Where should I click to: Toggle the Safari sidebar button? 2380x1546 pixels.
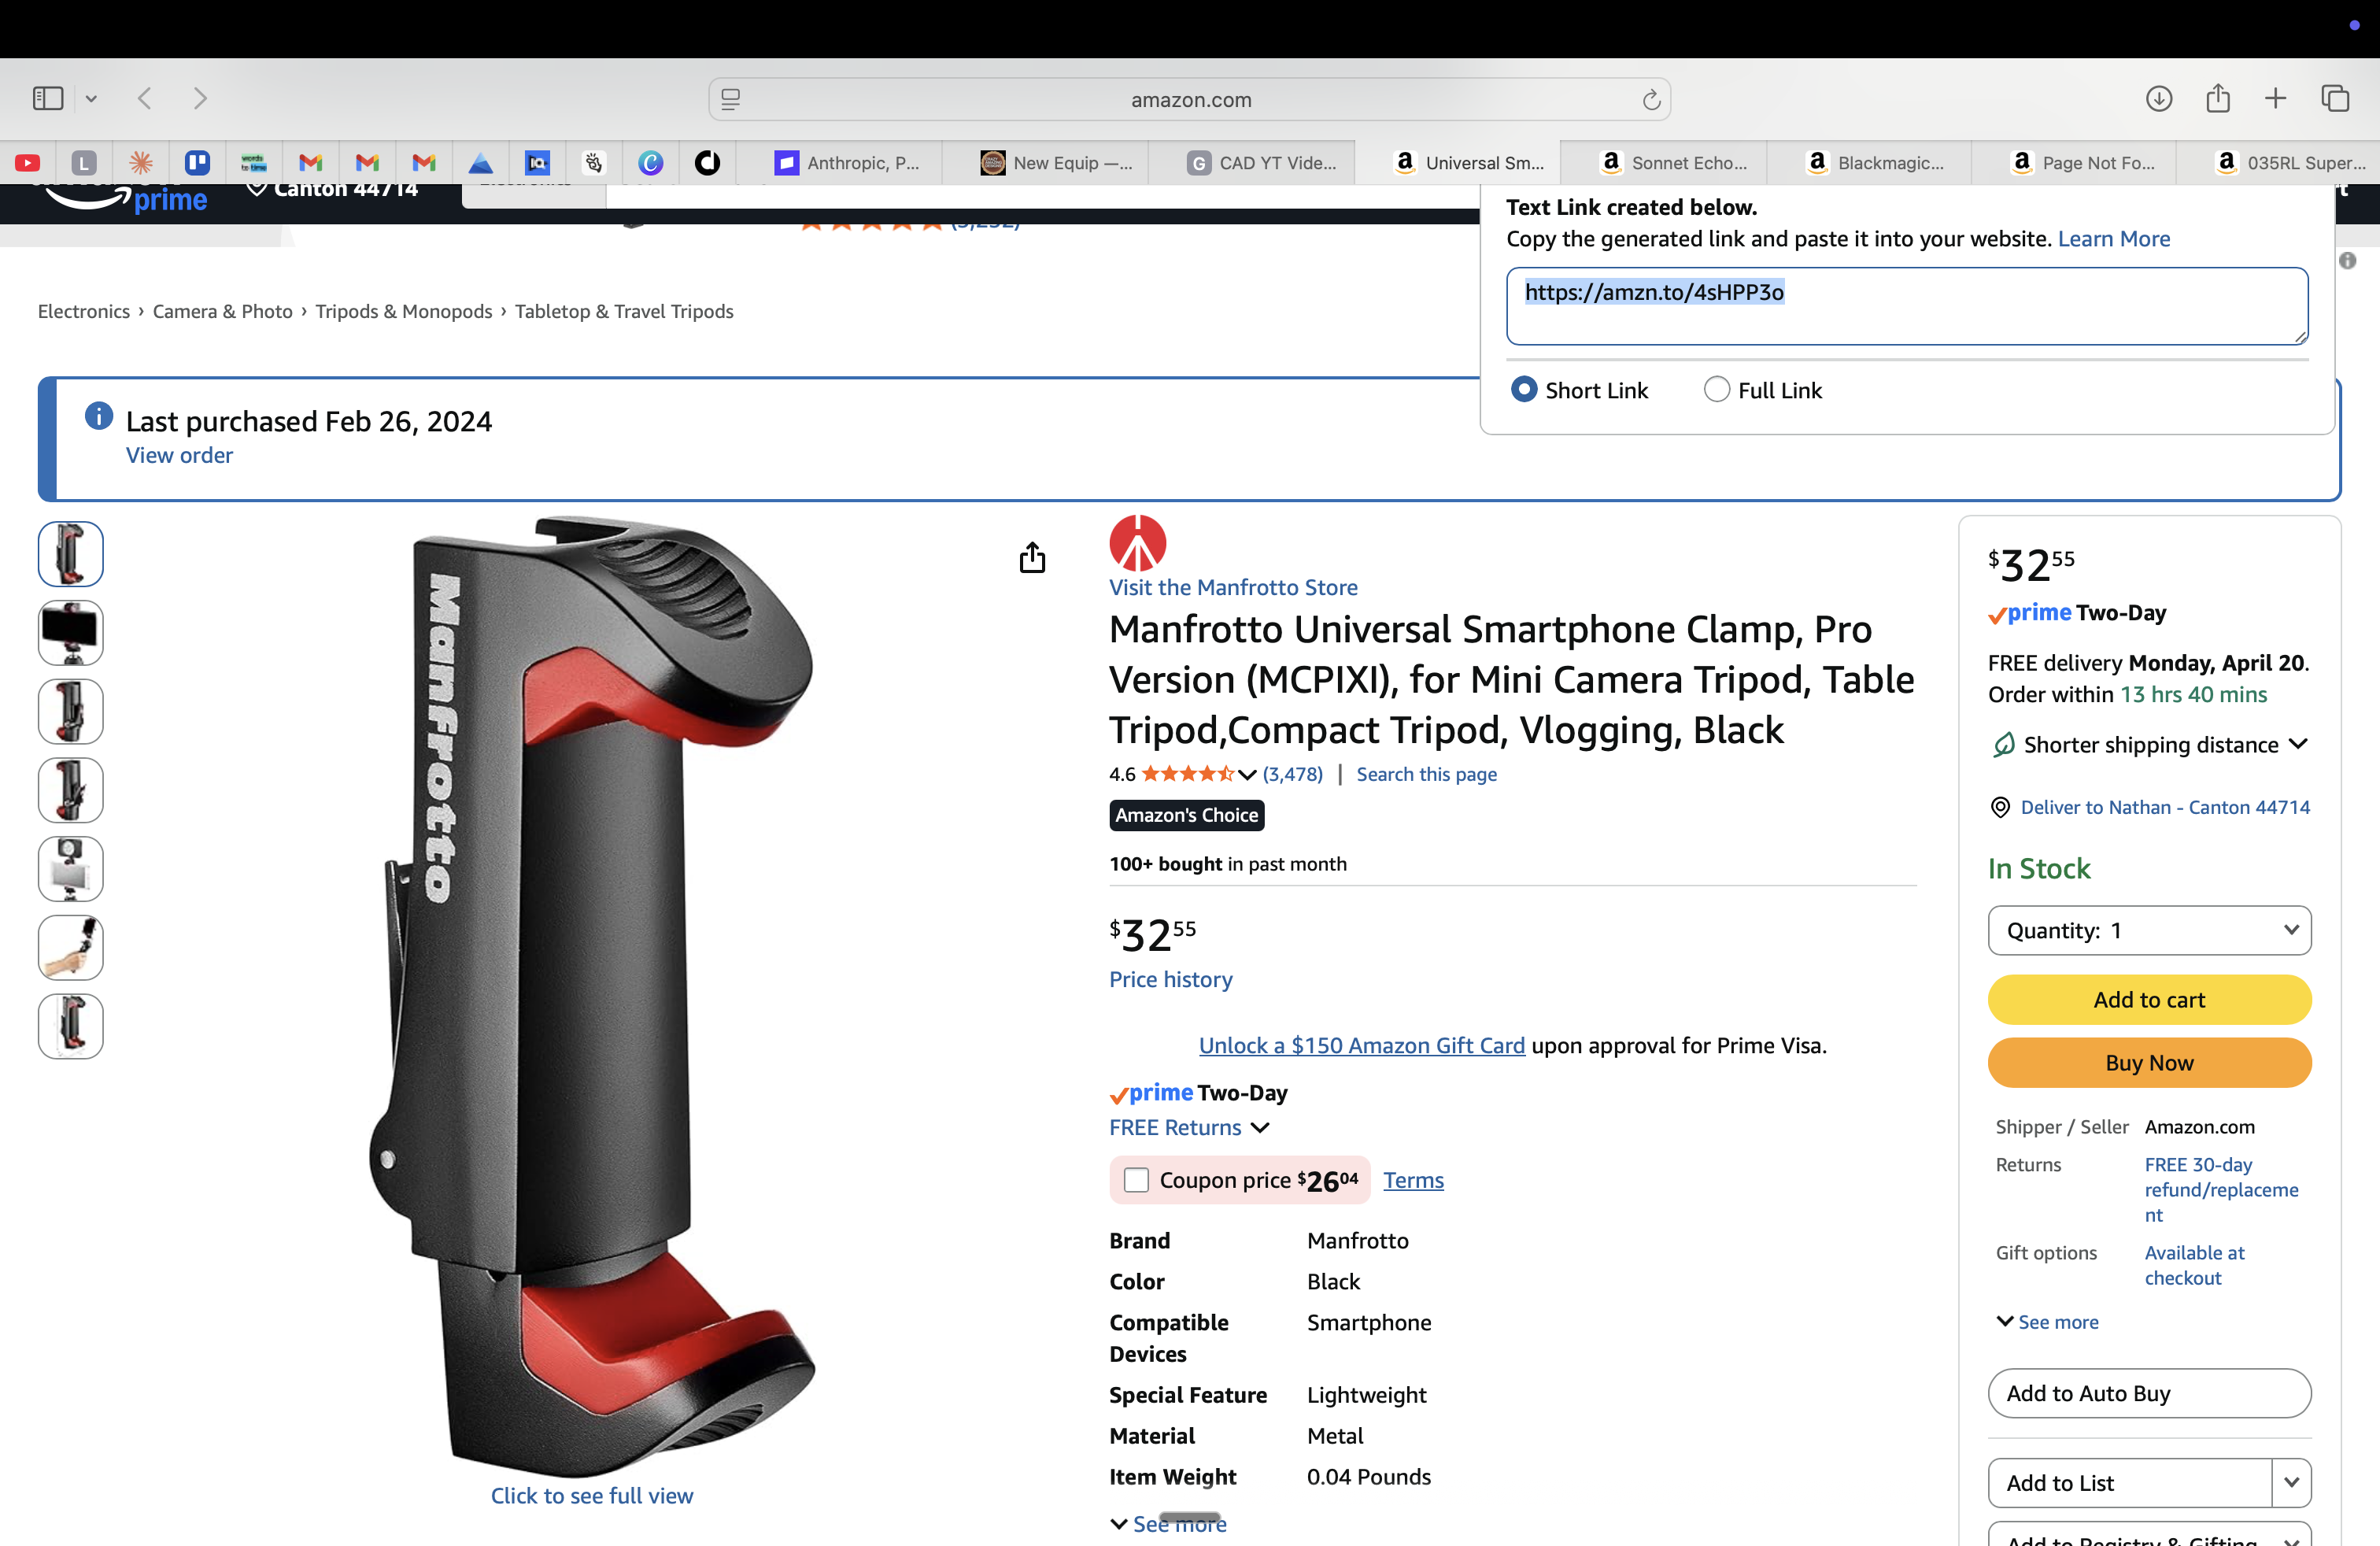pos(48,98)
